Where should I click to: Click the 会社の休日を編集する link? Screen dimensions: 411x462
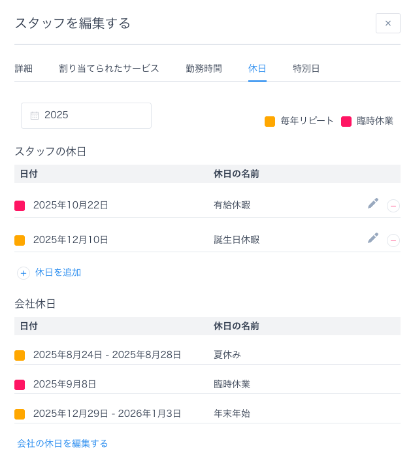[63, 444]
